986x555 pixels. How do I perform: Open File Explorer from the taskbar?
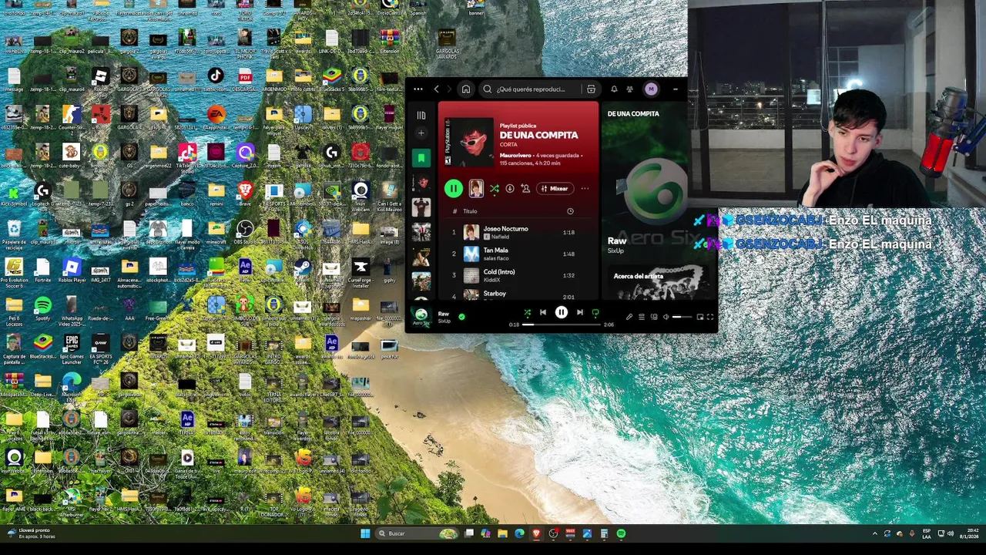point(502,533)
